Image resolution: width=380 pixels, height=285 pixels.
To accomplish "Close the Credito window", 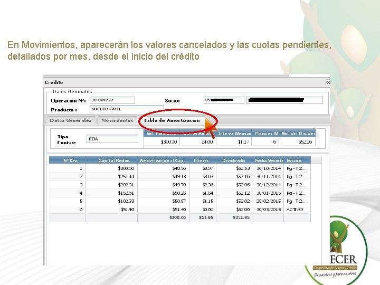I will point(328,82).
